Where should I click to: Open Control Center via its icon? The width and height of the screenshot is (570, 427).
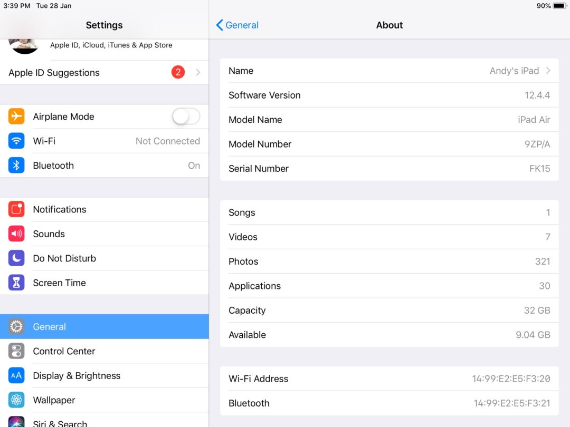click(16, 351)
